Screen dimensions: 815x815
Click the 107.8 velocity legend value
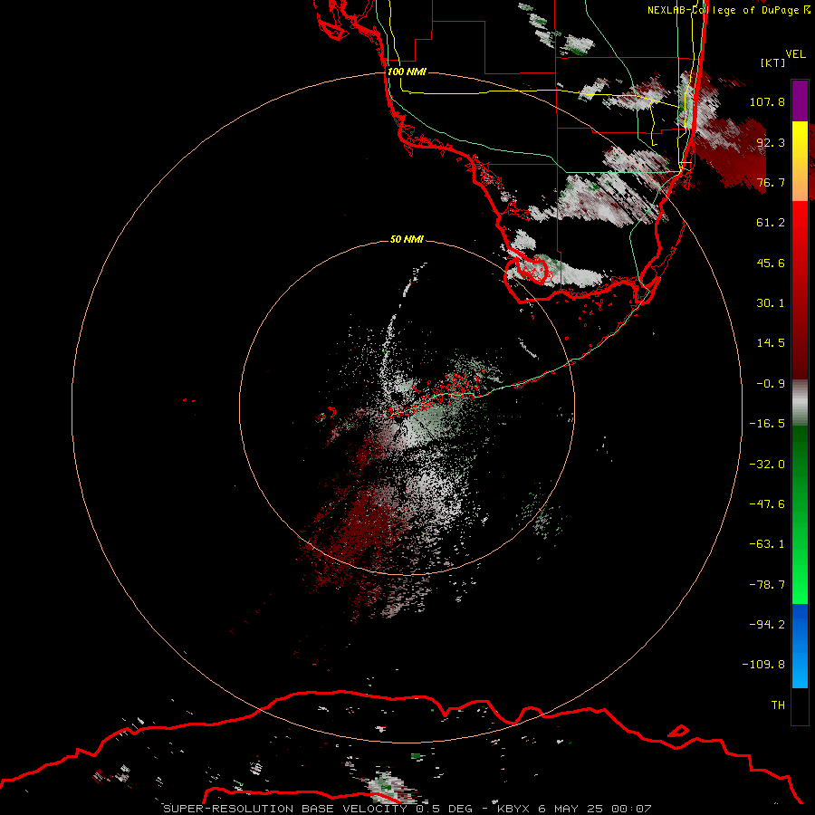click(x=767, y=101)
